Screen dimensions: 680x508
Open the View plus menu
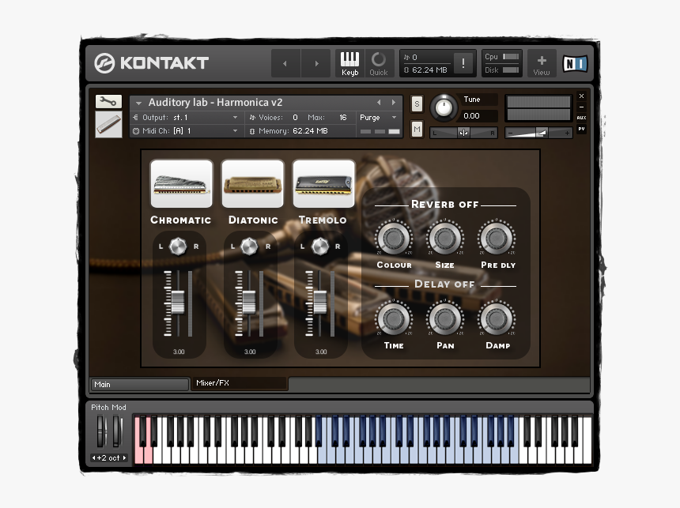541,63
